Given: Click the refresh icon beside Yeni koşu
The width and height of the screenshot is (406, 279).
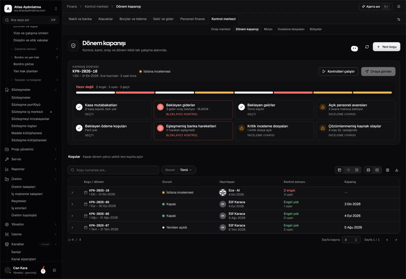Looking at the screenshot, I should point(367,47).
